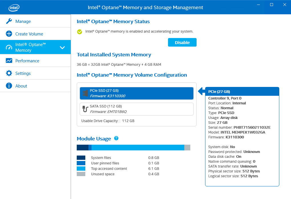Expand the Intel Optane Memory chevron

pyautogui.click(x=62, y=48)
